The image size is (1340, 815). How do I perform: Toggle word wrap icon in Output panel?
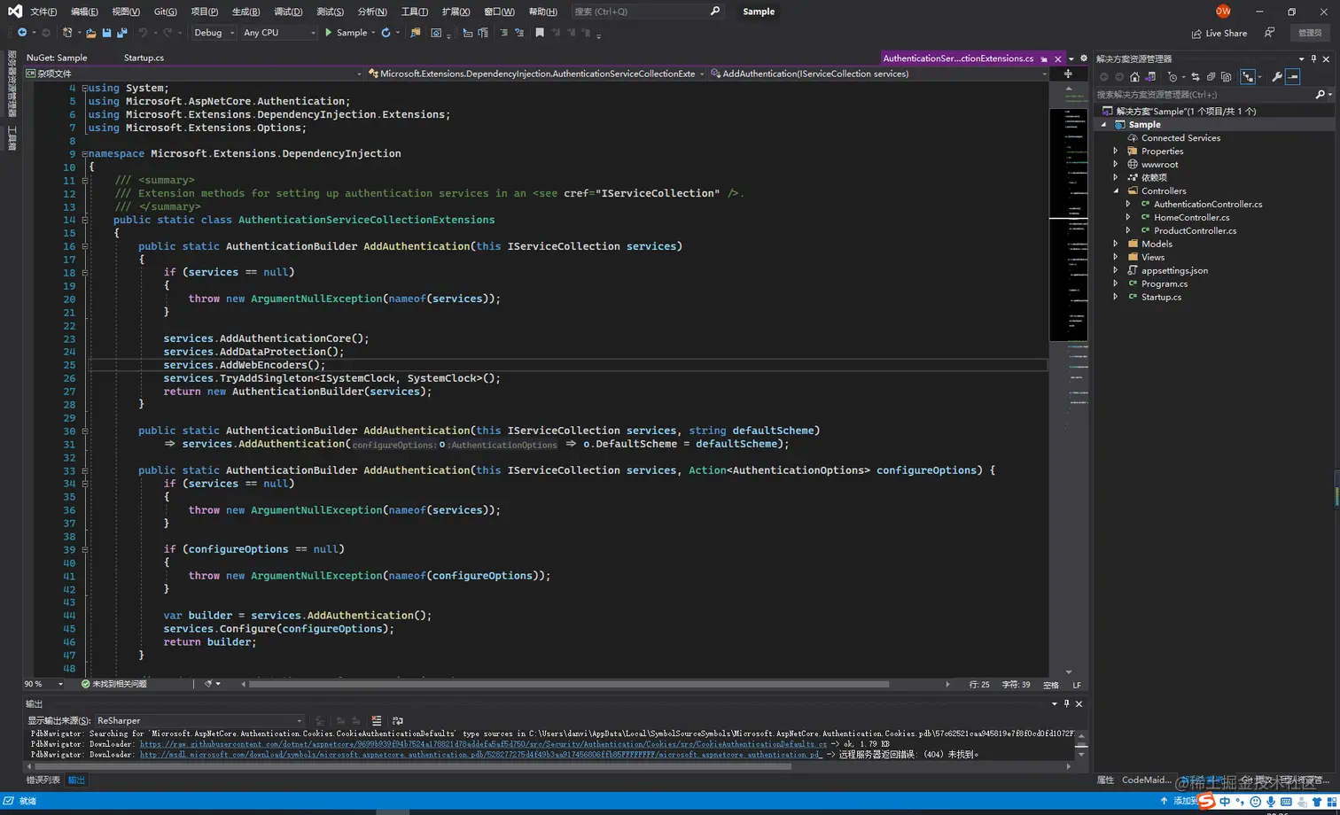point(397,721)
